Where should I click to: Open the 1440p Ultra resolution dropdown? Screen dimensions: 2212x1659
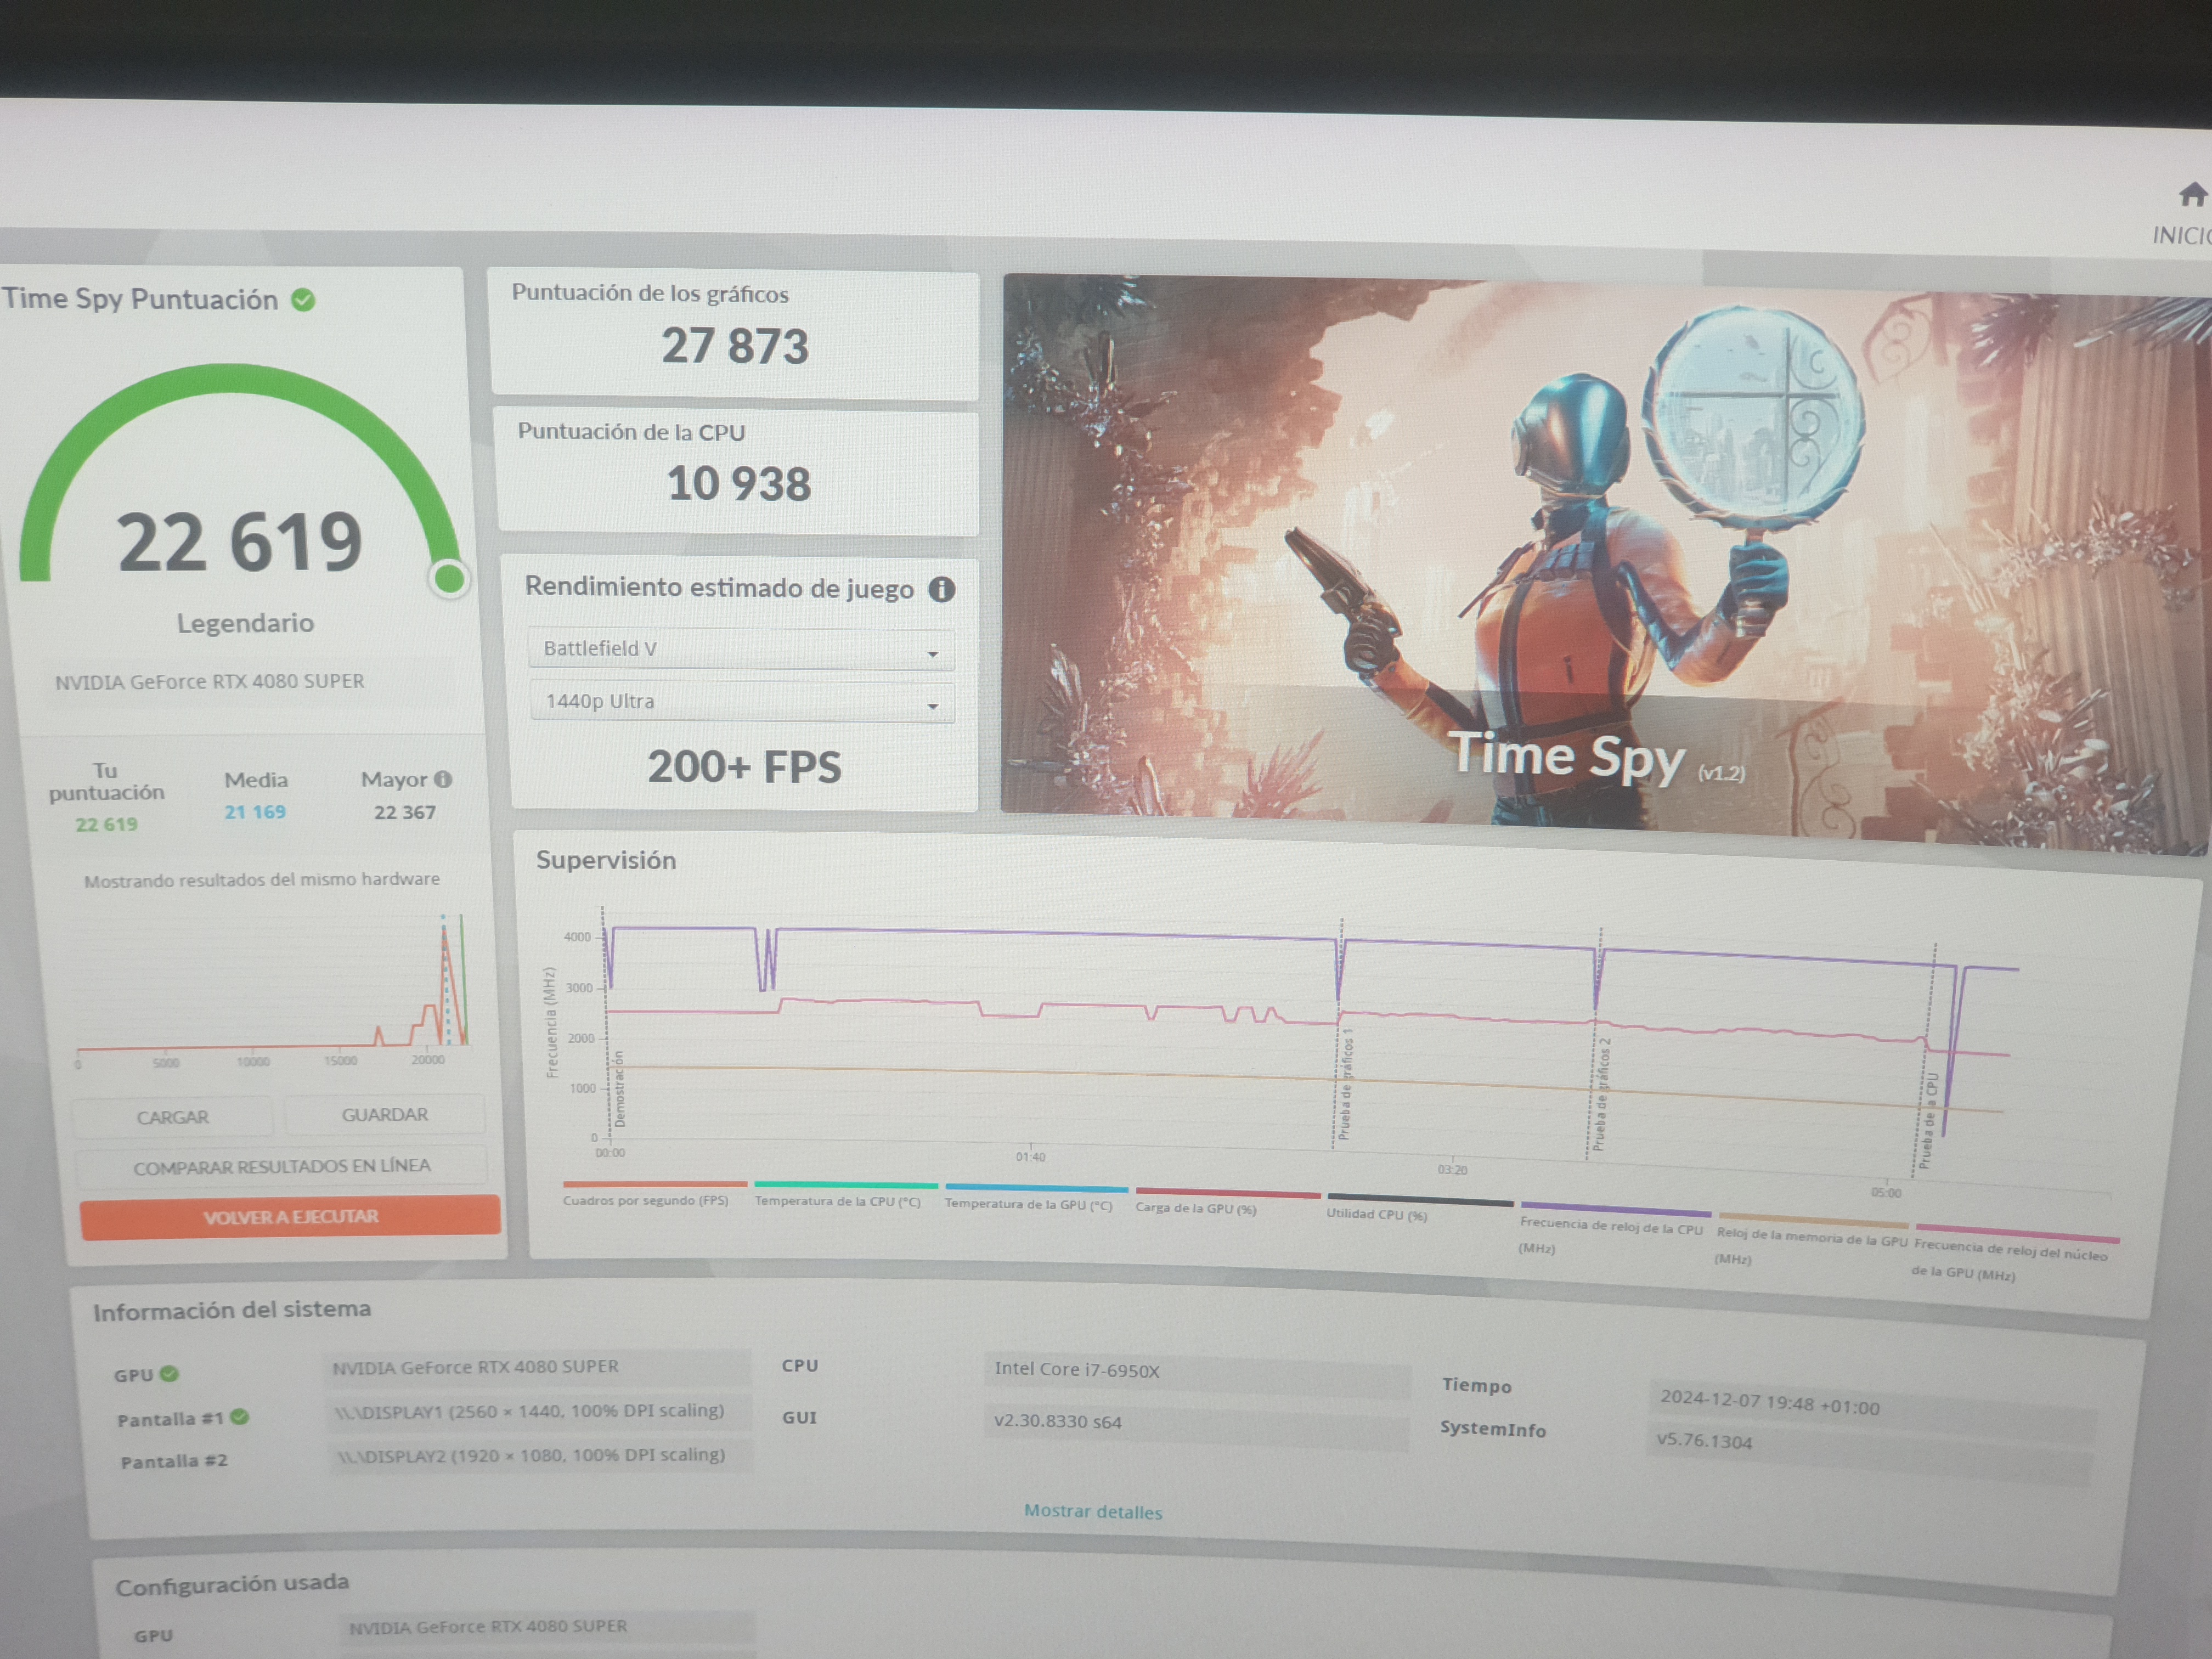742,702
